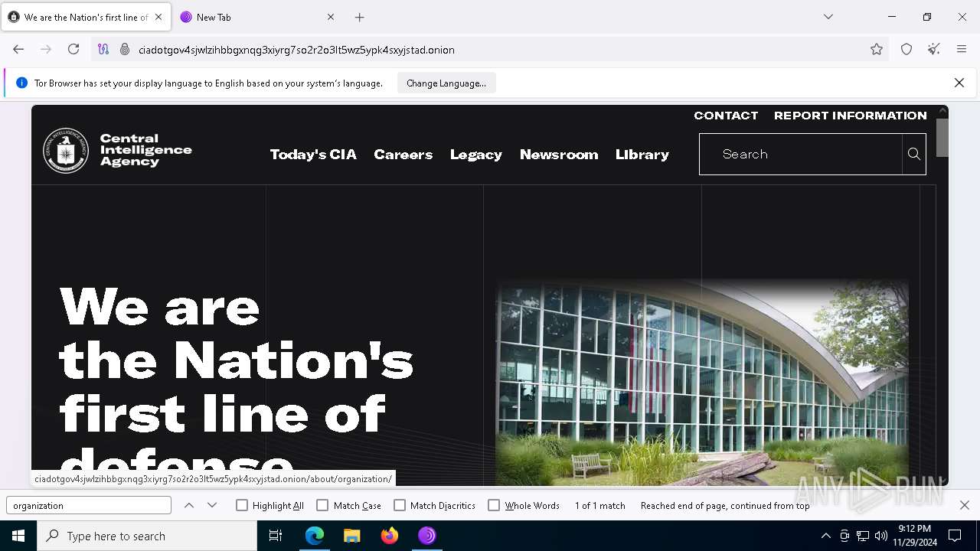The image size is (980, 551).
Task: Open File Explorer from taskbar
Action: 352,536
